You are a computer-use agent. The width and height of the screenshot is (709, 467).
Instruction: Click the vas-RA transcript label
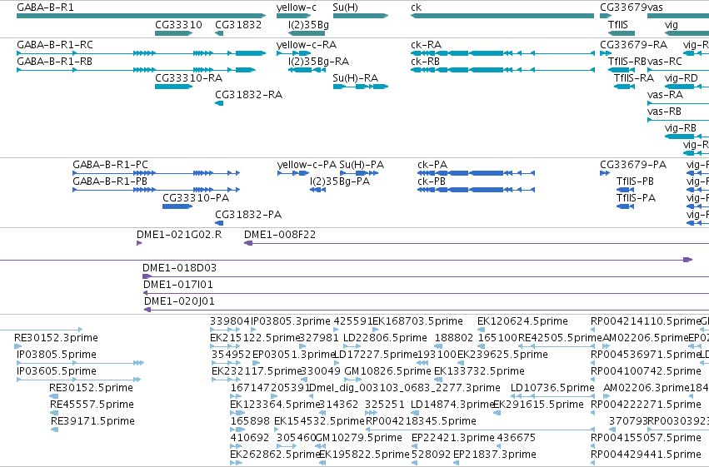pyautogui.click(x=665, y=95)
